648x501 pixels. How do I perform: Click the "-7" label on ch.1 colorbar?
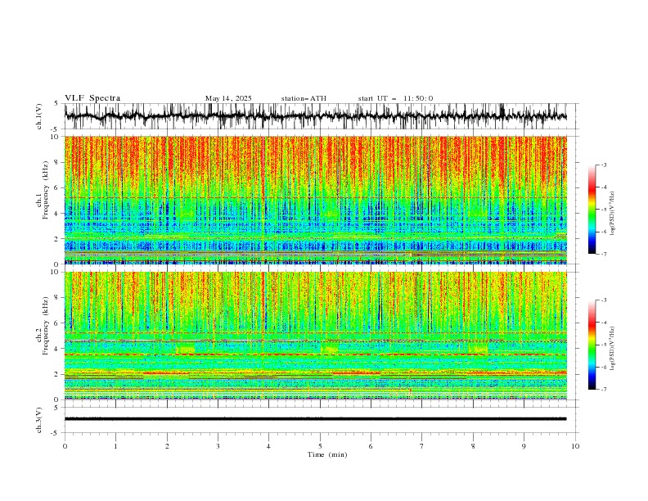pos(604,255)
